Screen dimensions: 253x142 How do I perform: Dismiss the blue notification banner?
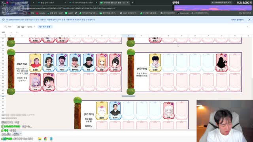tap(249, 20)
